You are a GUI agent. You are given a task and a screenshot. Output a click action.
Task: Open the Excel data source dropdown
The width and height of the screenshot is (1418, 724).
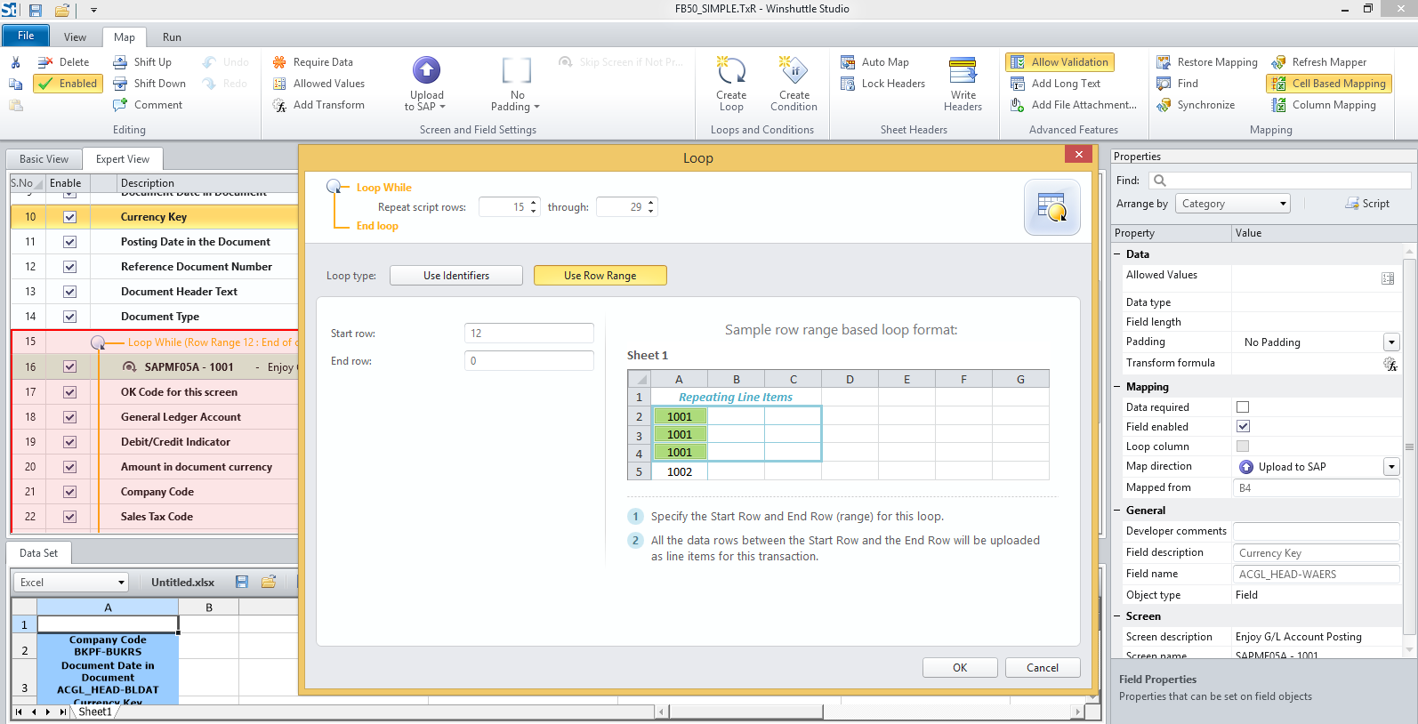coord(71,583)
